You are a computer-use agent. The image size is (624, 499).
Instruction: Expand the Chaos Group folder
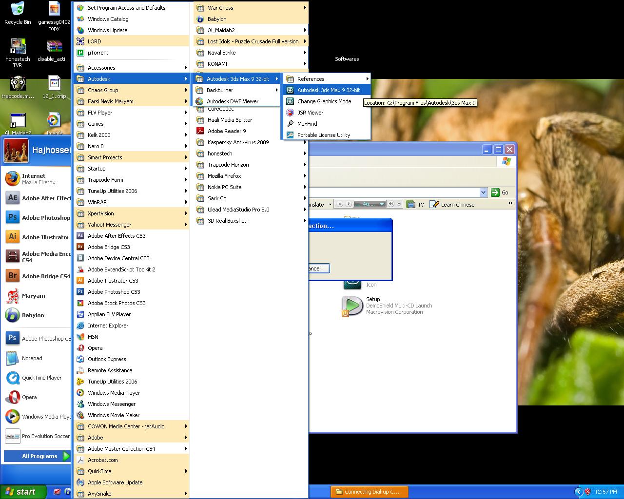(132, 90)
